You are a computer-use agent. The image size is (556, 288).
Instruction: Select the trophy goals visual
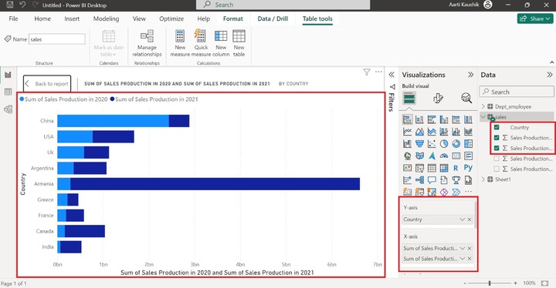[x=456, y=180]
